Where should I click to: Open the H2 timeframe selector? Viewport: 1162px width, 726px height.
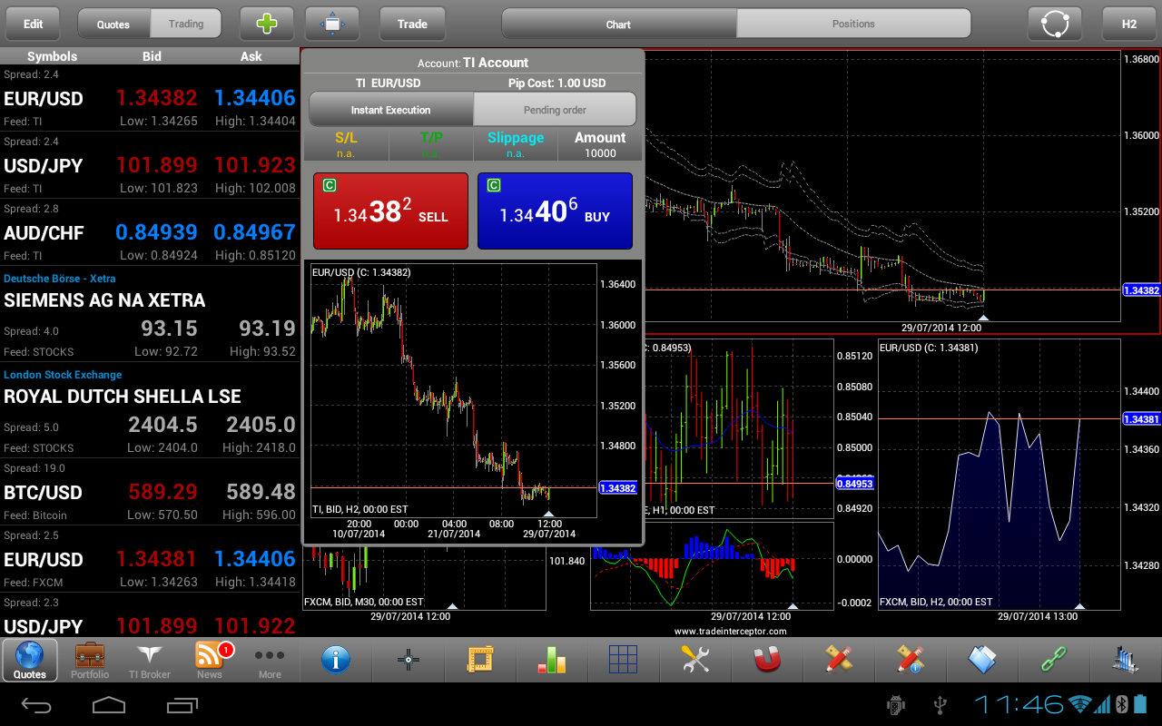[x=1128, y=24]
